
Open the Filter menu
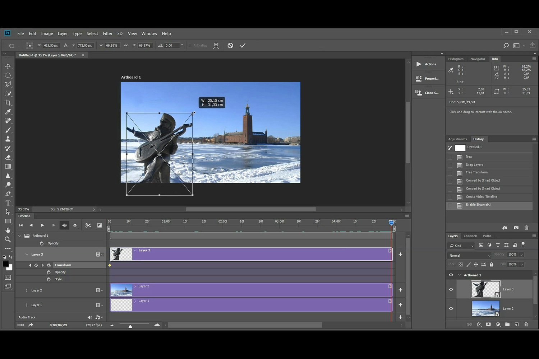pyautogui.click(x=107, y=33)
